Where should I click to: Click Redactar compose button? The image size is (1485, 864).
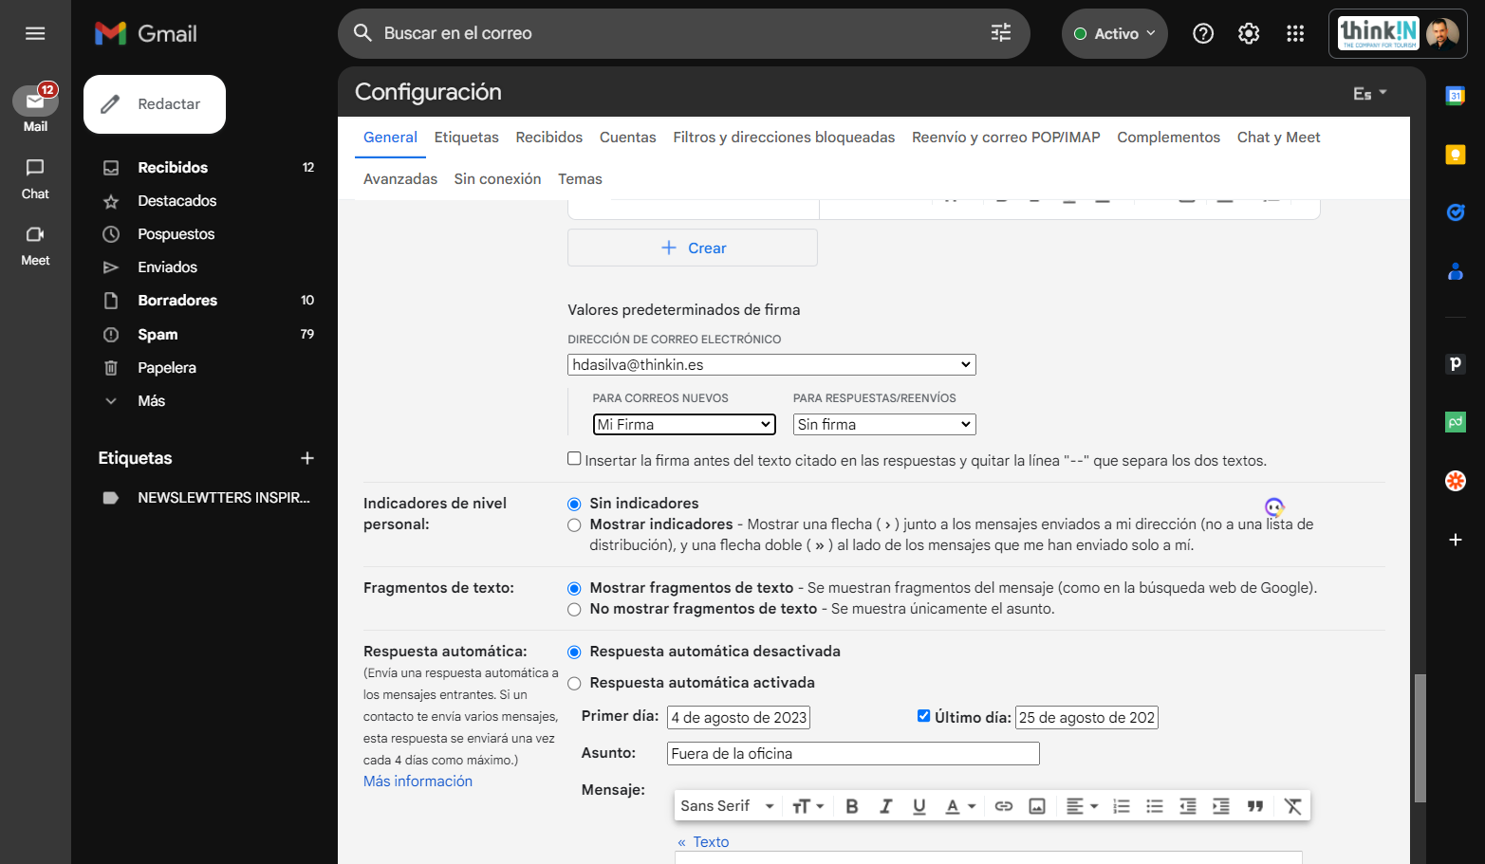155,104
